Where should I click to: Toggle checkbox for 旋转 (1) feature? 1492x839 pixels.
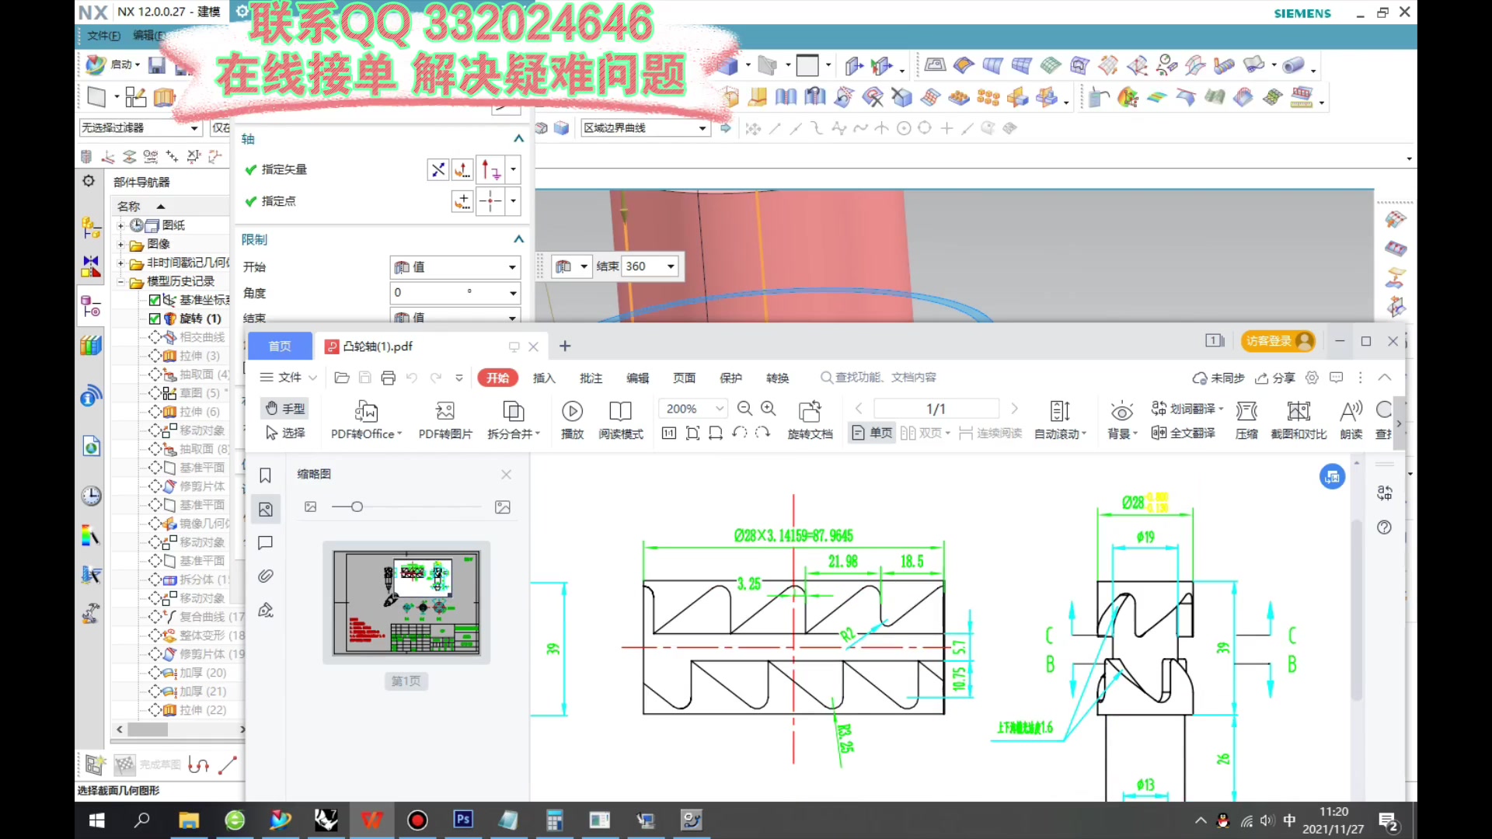click(x=155, y=319)
